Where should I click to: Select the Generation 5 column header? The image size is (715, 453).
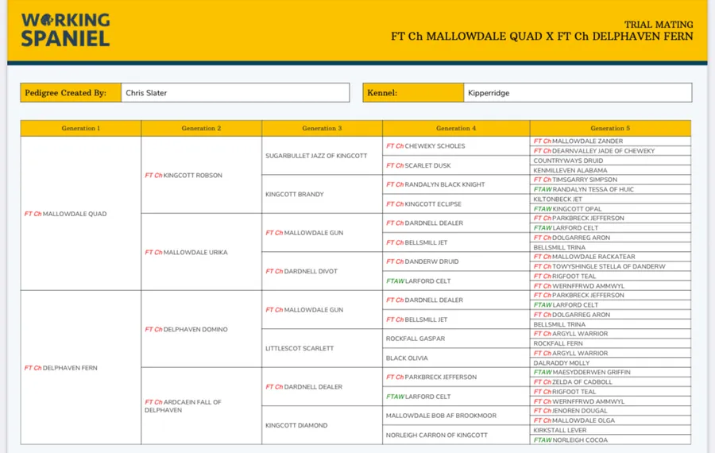click(610, 128)
